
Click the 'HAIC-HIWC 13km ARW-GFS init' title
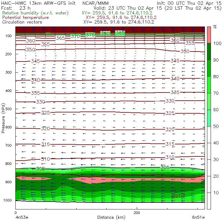[x=38, y=3]
